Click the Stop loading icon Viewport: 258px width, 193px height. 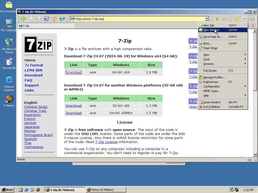click(x=39, y=19)
